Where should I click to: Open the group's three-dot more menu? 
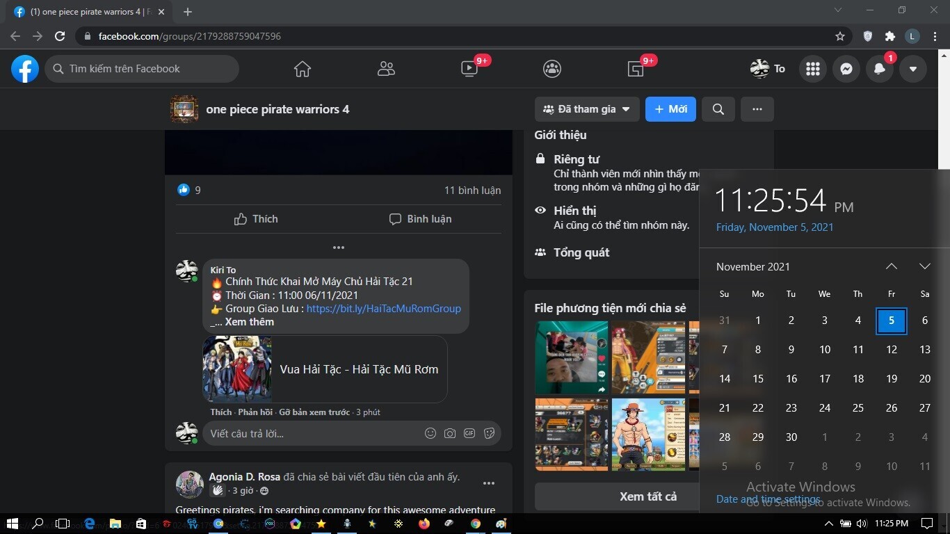[757, 109]
